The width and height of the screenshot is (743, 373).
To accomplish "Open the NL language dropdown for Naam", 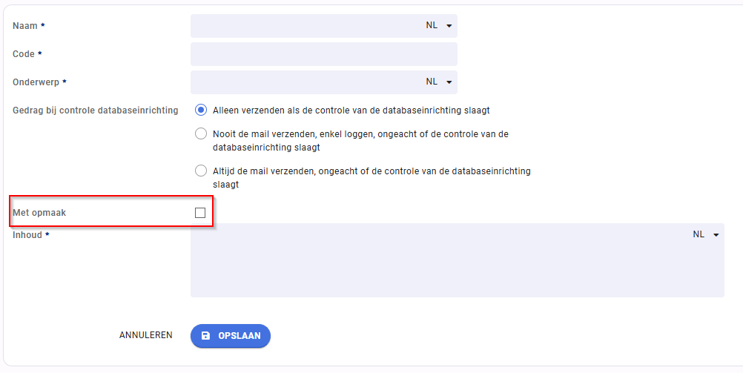I will click(439, 26).
